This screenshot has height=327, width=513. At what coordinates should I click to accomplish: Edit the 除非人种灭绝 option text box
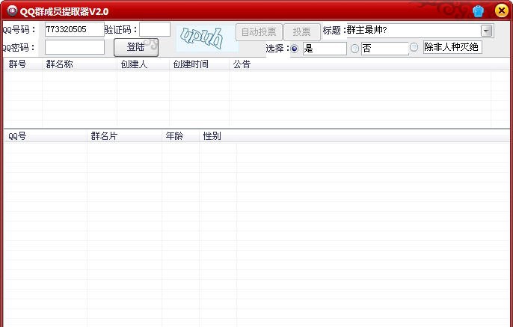452,47
